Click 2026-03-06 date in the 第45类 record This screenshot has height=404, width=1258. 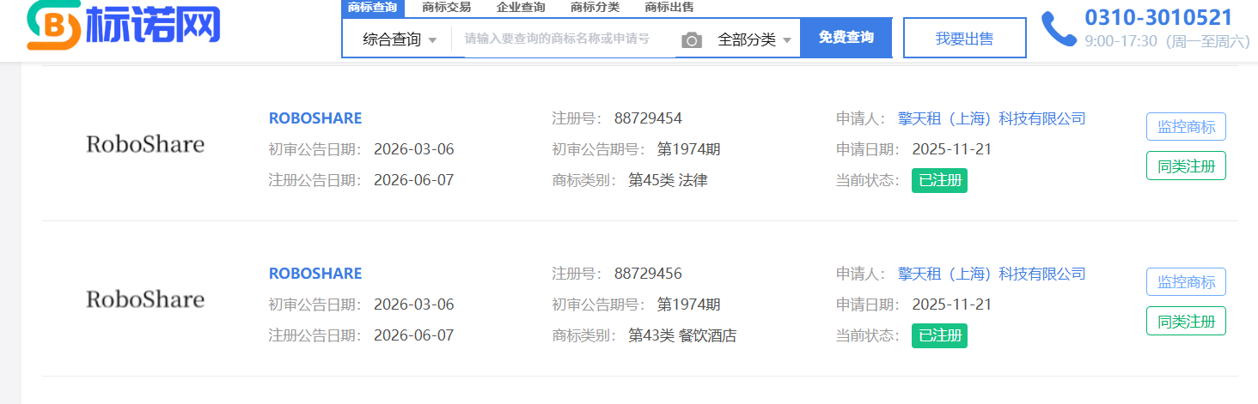(x=413, y=149)
